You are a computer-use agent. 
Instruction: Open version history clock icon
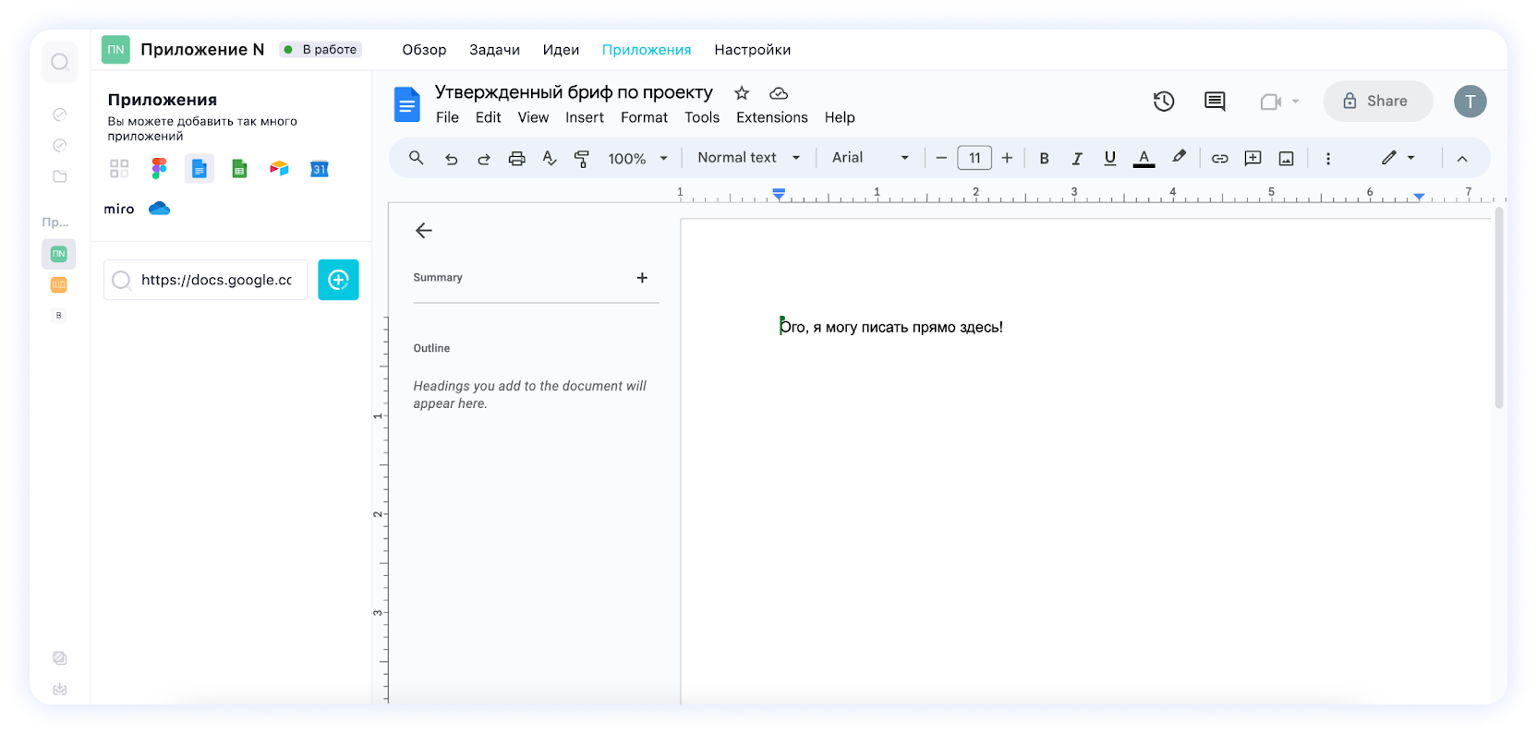pos(1164,102)
